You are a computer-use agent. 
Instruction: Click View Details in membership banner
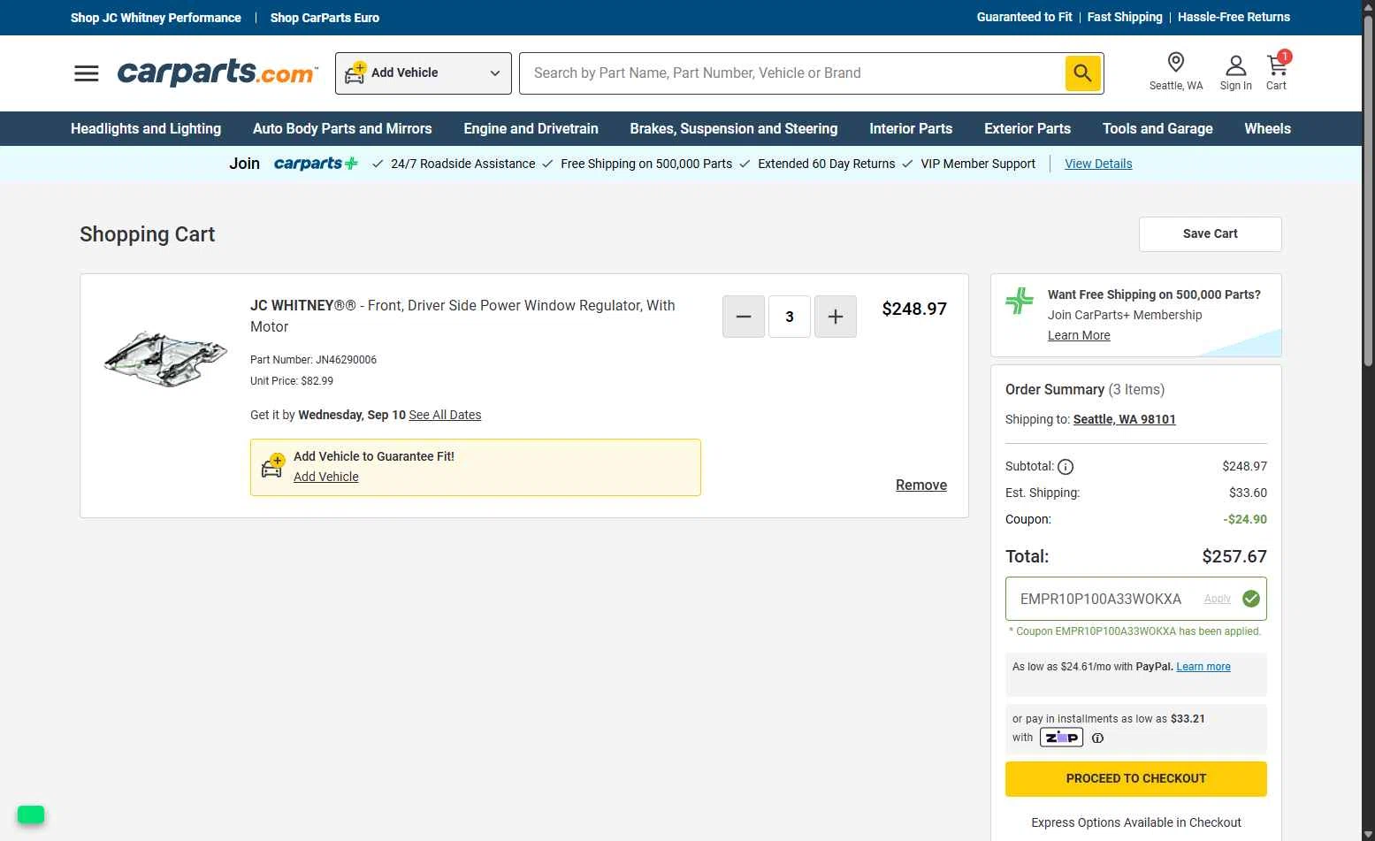click(1098, 164)
